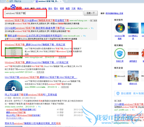Open the 贴吧 navigation link

point(39,9)
